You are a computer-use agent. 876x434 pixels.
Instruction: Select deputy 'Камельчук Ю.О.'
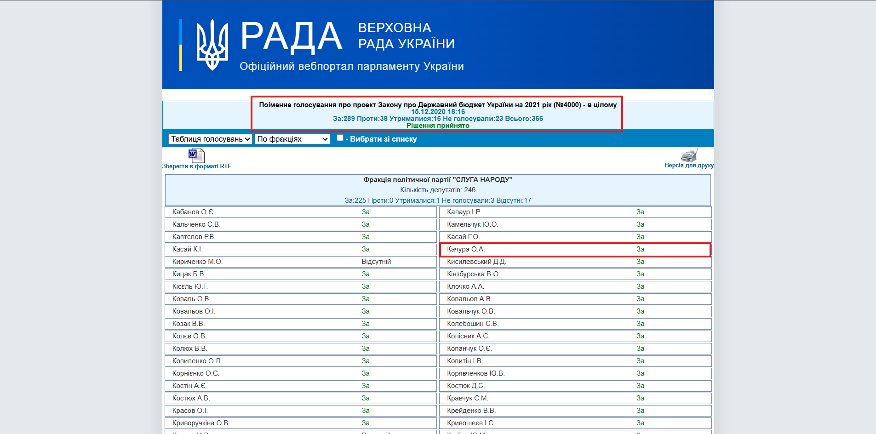tap(473, 224)
